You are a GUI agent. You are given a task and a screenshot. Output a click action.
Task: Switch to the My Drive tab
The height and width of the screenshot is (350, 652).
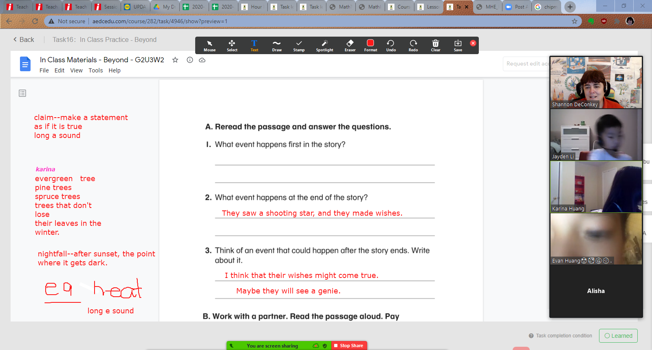(164, 7)
